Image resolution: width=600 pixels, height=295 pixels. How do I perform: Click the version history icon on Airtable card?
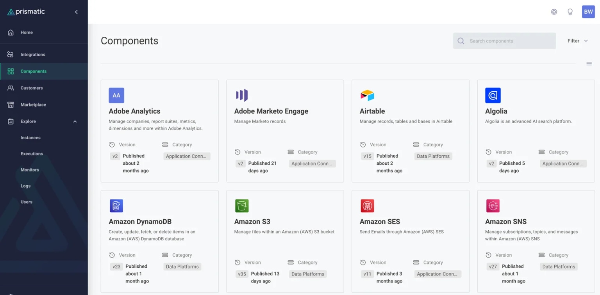tap(363, 144)
